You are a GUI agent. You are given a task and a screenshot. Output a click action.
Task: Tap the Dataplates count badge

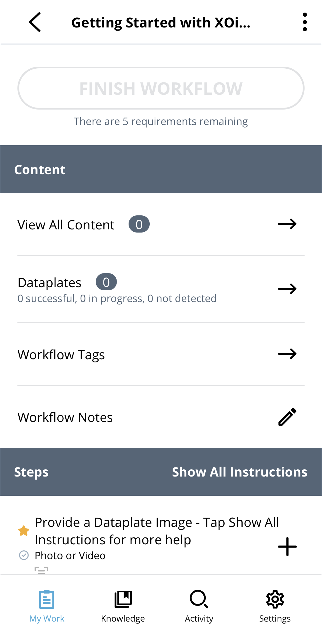[106, 282]
